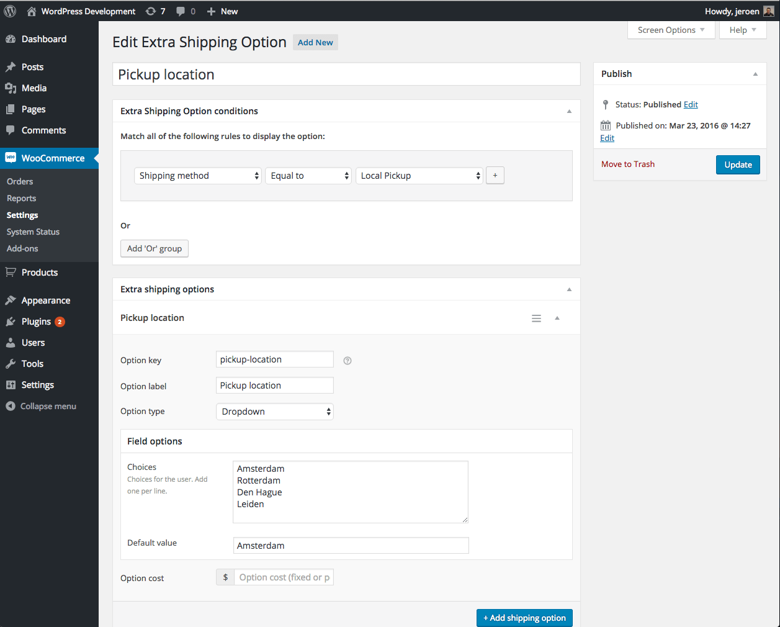This screenshot has width=780, height=627.
Task: Open the Products menu label
Action: tap(40, 273)
